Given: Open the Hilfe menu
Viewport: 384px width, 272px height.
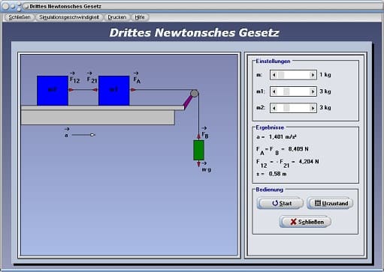Looking at the screenshot, I should point(140,17).
